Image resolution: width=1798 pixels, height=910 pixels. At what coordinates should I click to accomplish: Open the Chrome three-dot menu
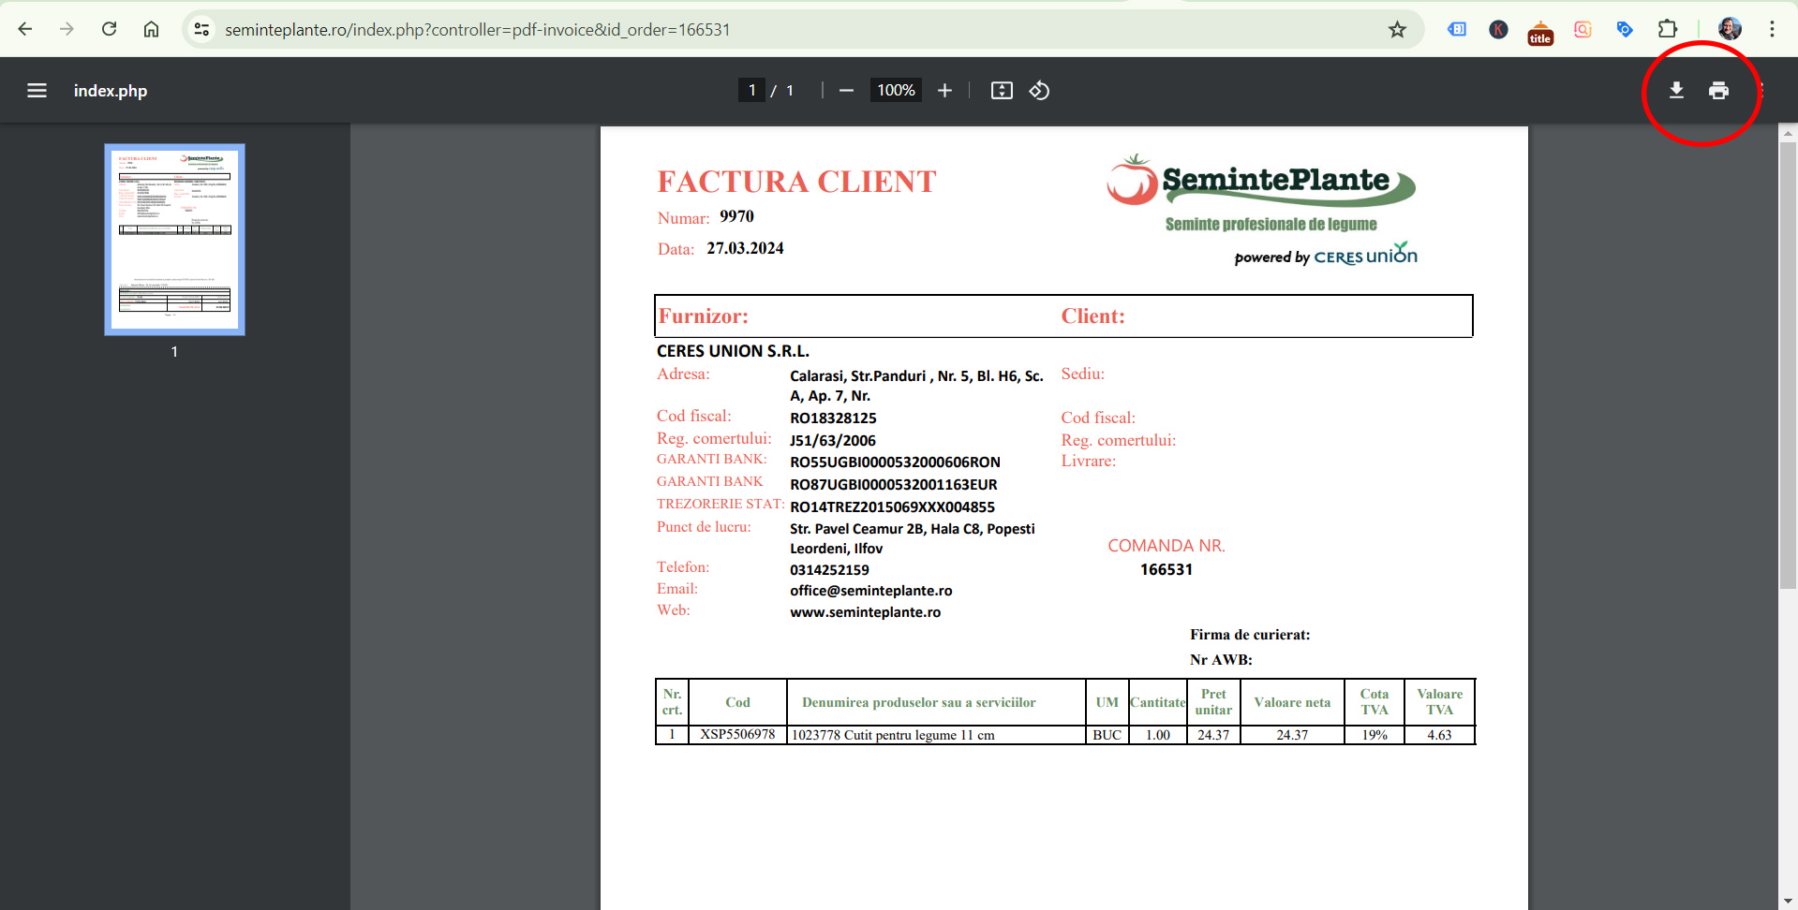tap(1772, 29)
